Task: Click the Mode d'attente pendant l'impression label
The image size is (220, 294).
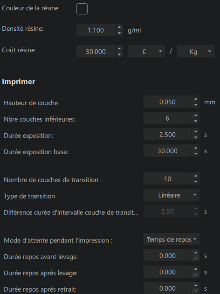Action: pyautogui.click(x=58, y=240)
